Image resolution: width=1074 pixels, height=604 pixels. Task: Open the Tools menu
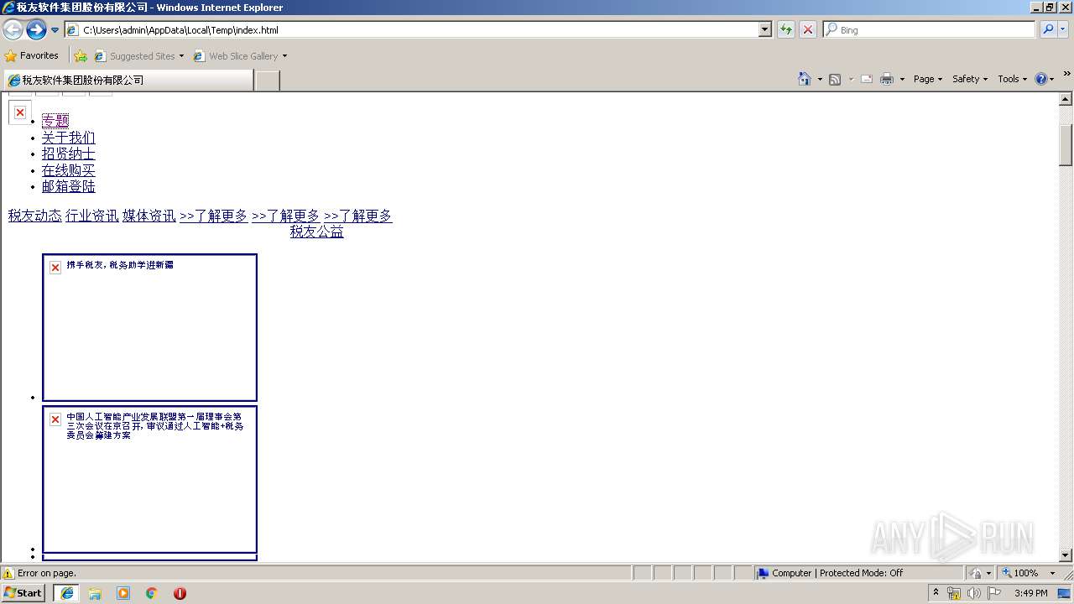1012,79
